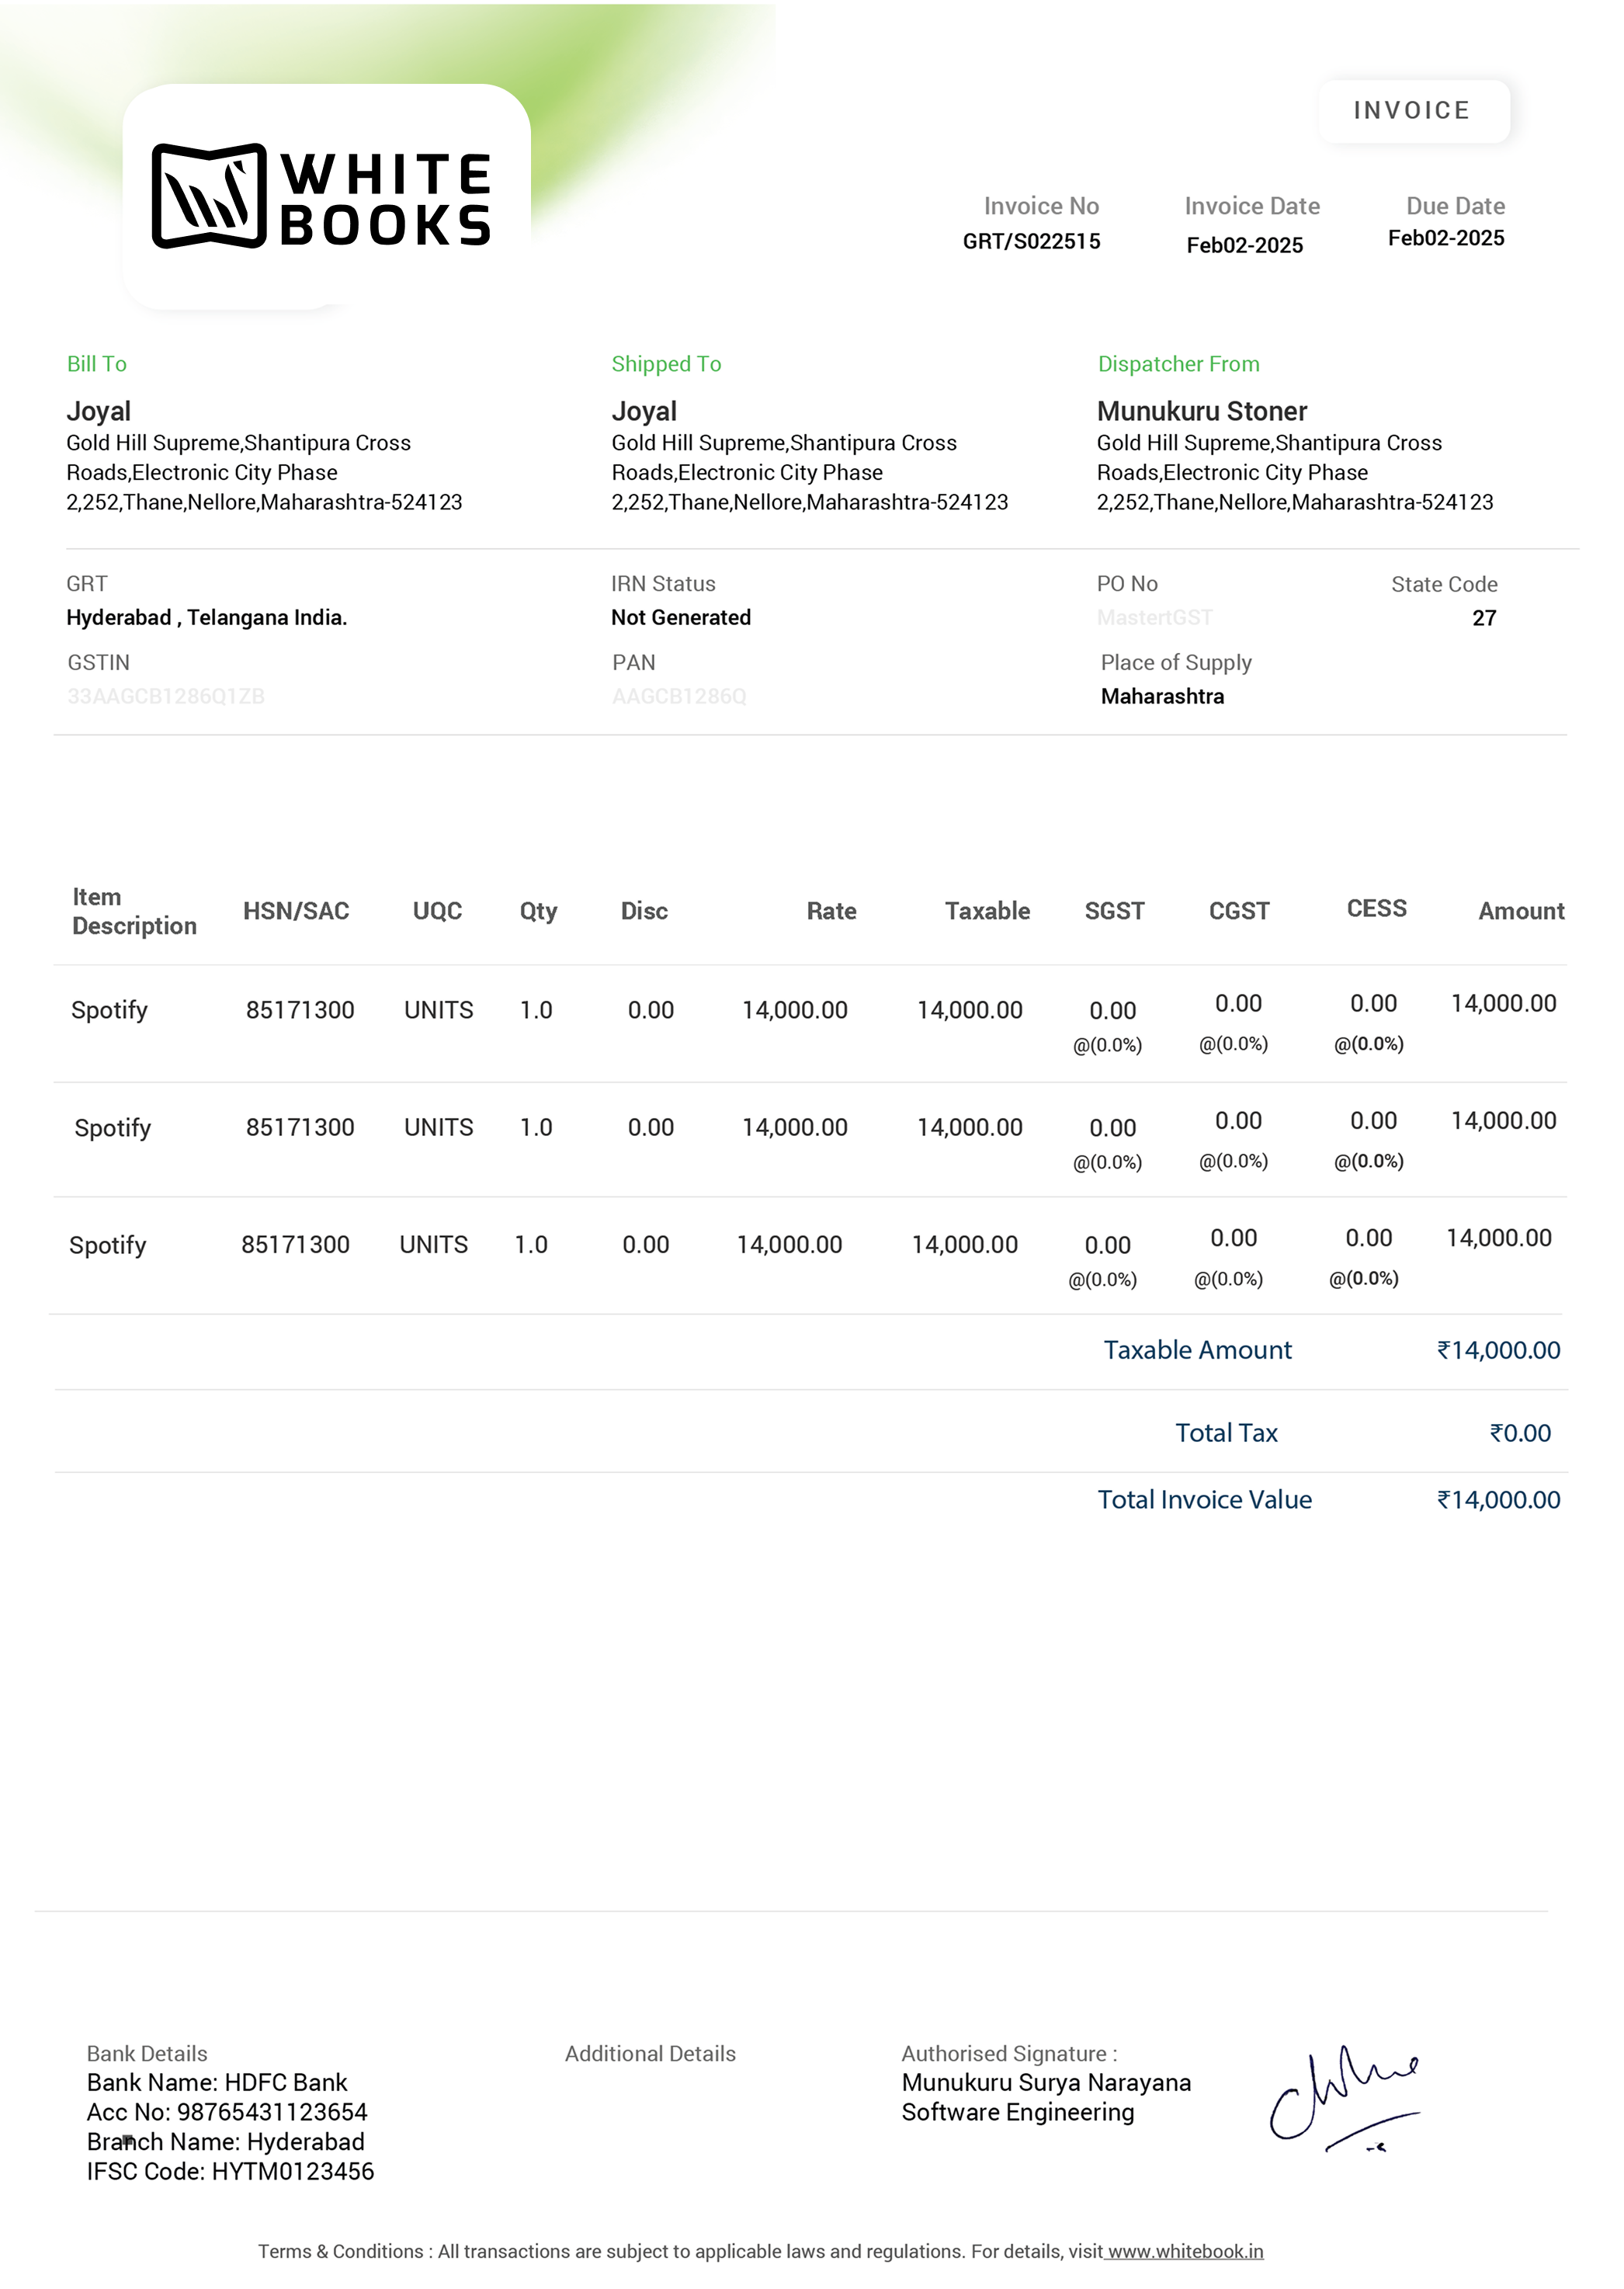Click the Authorised Signature label

[1009, 2054]
